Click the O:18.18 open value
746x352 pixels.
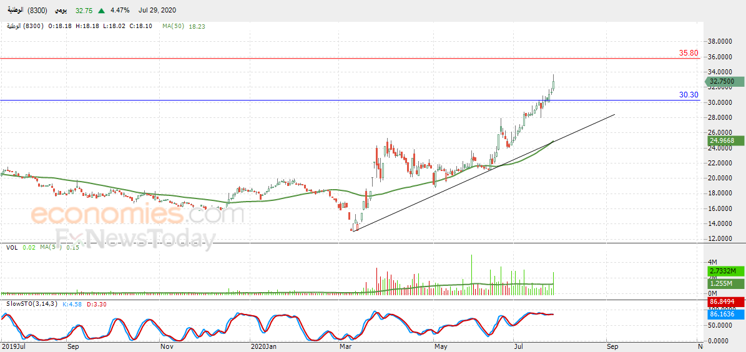61,26
